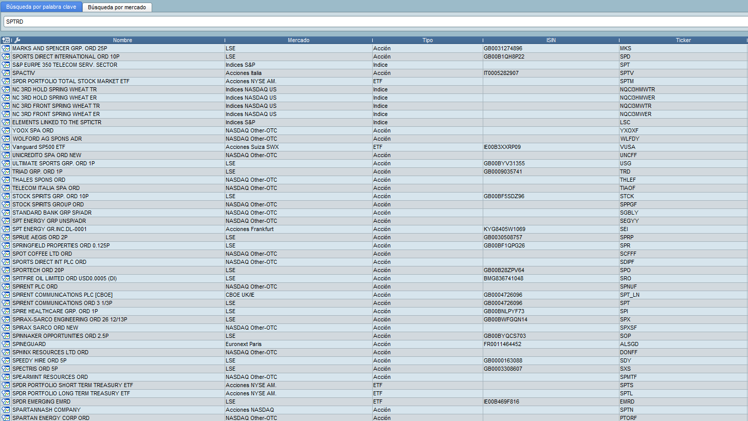Open chart icon beside SPINEGUARD
Viewport: 748px width, 421px height.
pos(6,344)
